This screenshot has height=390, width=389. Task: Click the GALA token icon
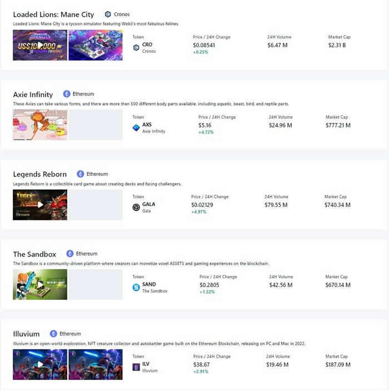(x=136, y=208)
